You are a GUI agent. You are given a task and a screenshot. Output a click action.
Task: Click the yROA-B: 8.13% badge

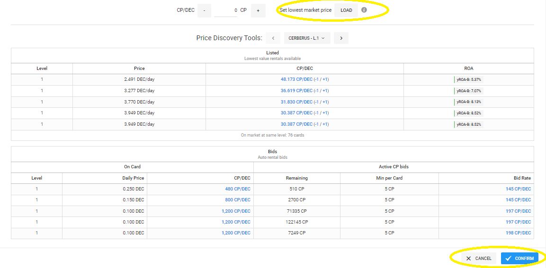coord(469,102)
